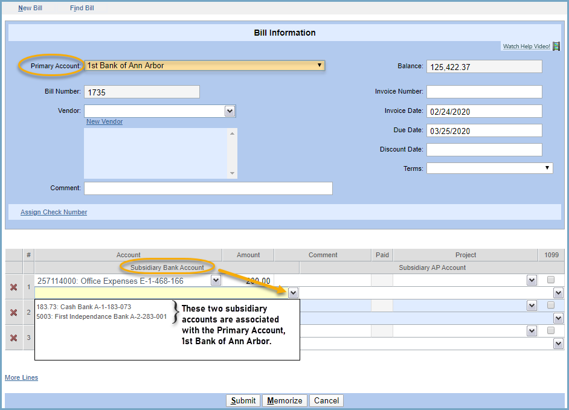Click the Invoice Date field
Viewport: 569px width, 410px height.
(x=484, y=111)
